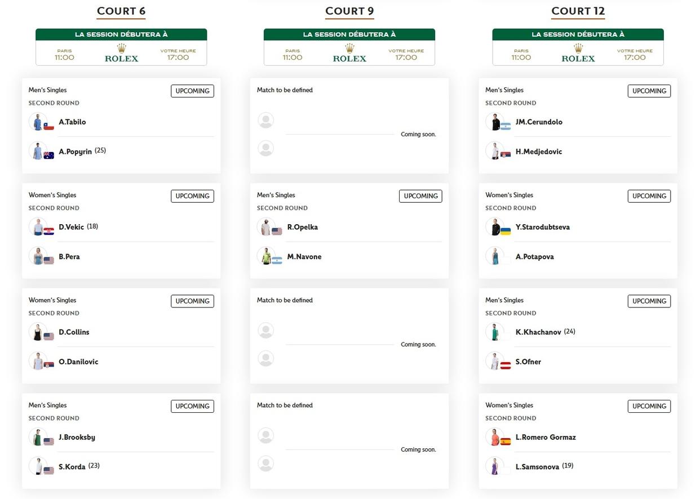Viewport: 700px width, 499px height.
Task: Open K.Khachanov player name link
Action: (538, 332)
